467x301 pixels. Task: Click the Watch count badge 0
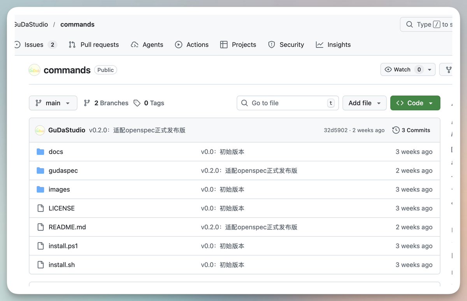(x=419, y=70)
